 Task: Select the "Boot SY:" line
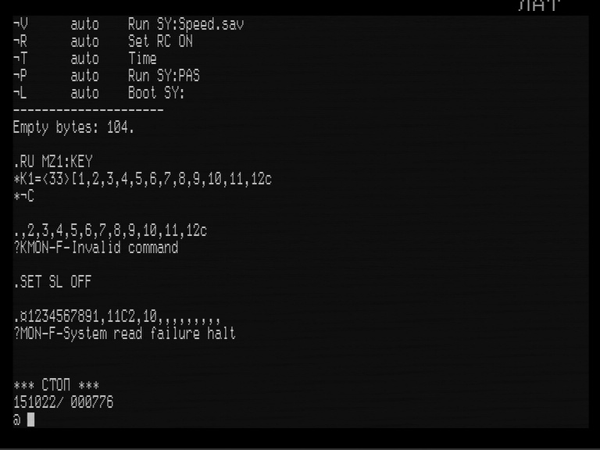click(156, 93)
